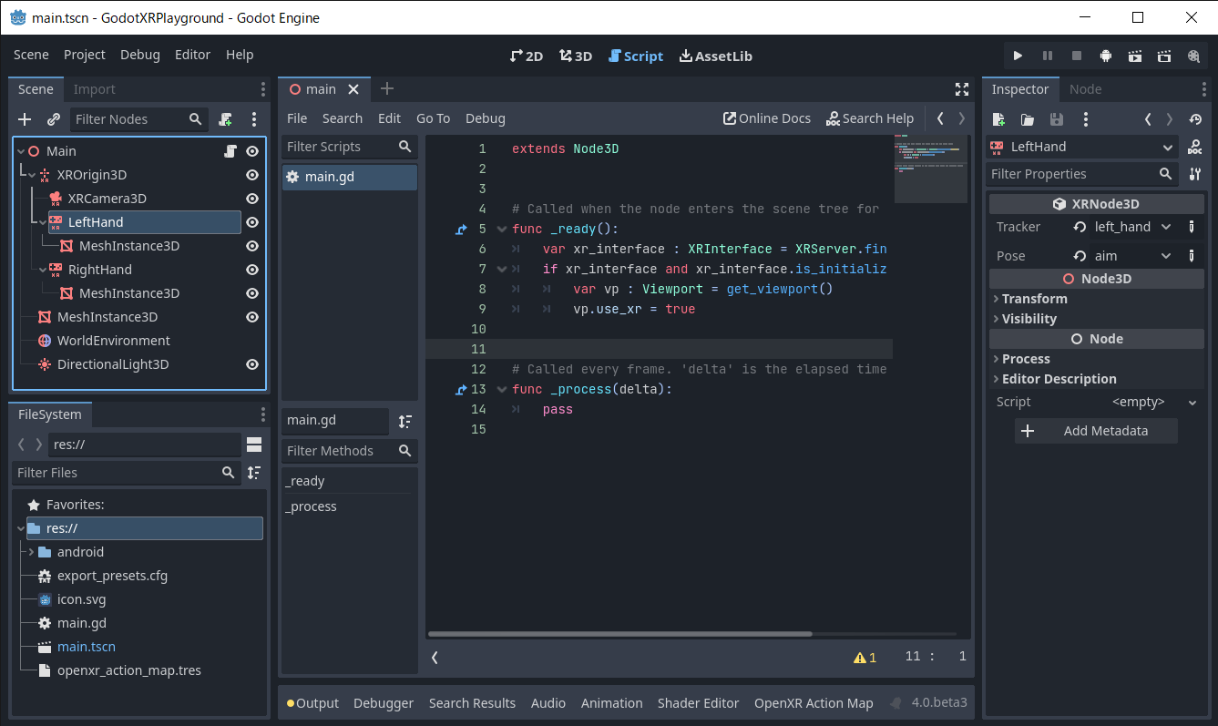The height and width of the screenshot is (726, 1218).
Task: Open the Tracker left_hand dropdown
Action: tap(1131, 227)
